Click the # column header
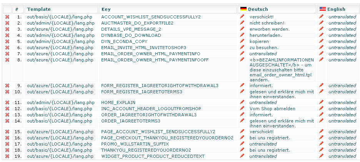 pyautogui.click(x=17, y=9)
